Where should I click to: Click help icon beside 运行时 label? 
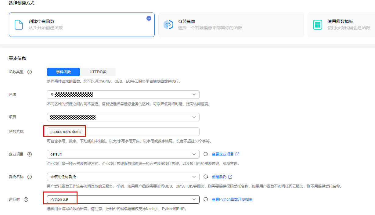(x=26, y=199)
